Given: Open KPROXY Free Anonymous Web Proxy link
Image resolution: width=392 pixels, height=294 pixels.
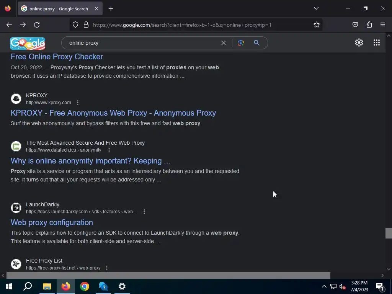Looking at the screenshot, I should [x=113, y=113].
